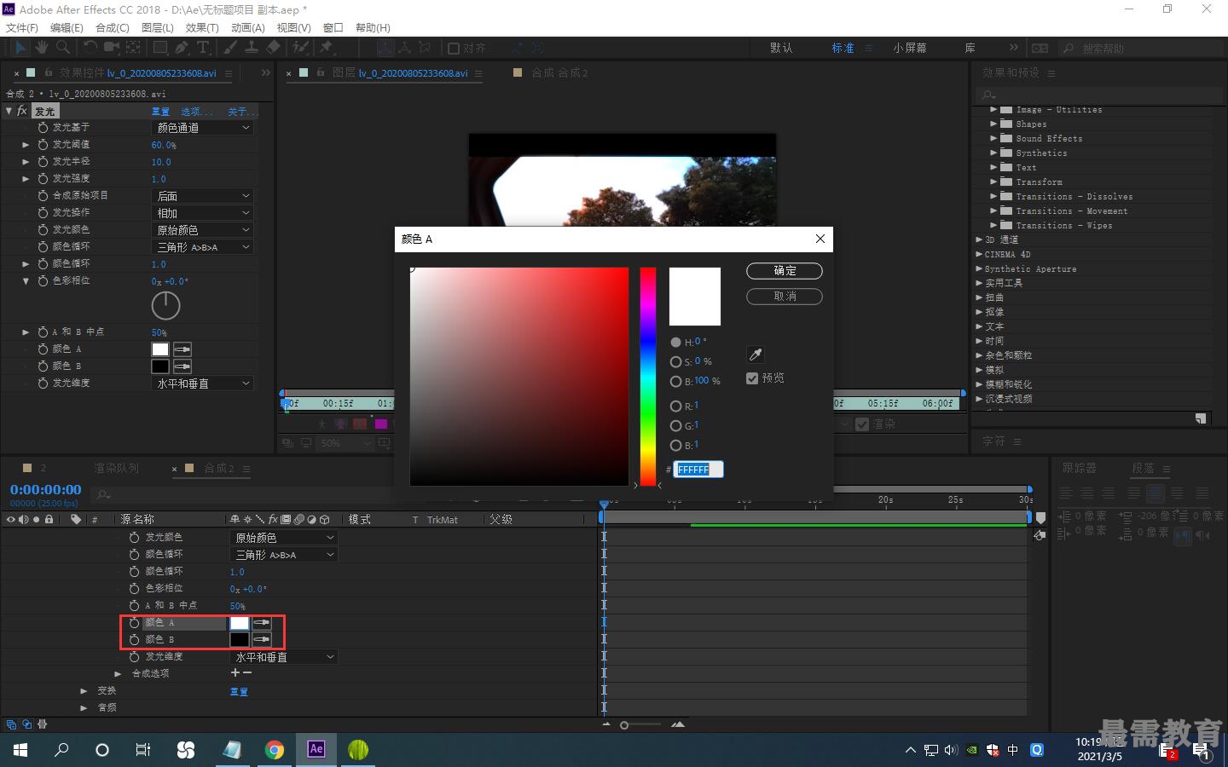
Task: Open the 文件(F) menu
Action: point(22,27)
